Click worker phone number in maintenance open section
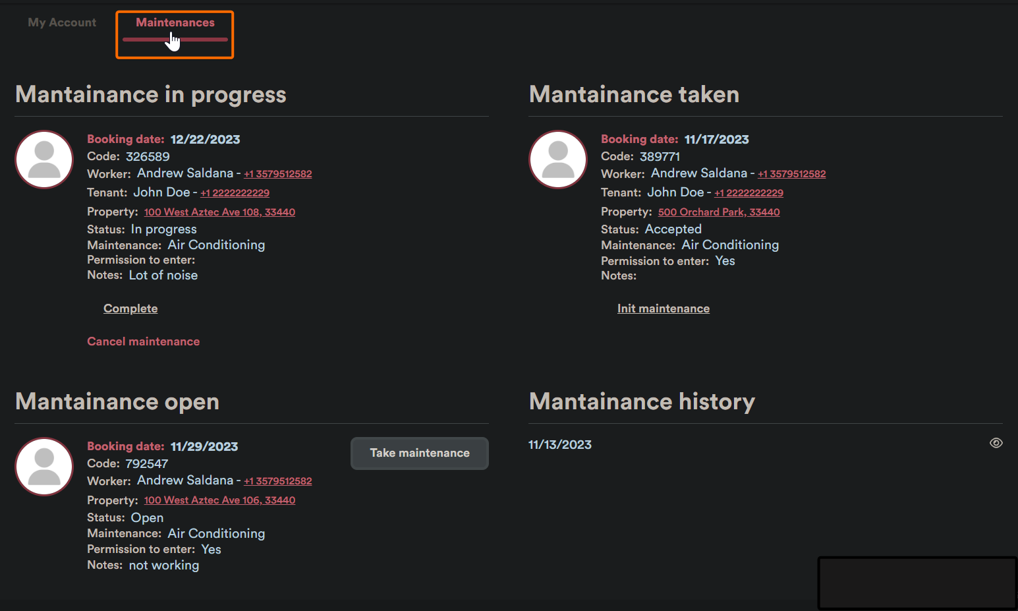 [x=278, y=481]
